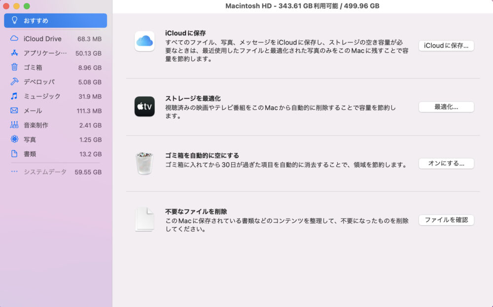Screen dimensions: 493x307
Task: Click the 111.3 MB size value
Action: click(89, 111)
